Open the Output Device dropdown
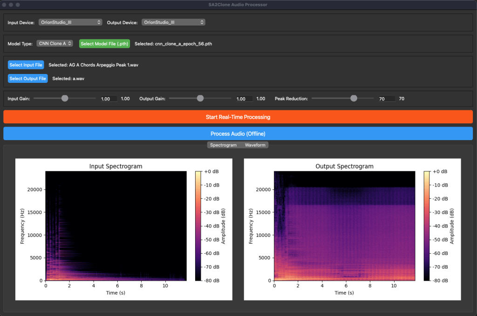The width and height of the screenshot is (477, 316). click(x=173, y=22)
